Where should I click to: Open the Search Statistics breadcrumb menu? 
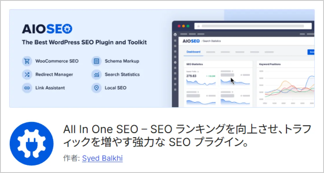point(212,41)
